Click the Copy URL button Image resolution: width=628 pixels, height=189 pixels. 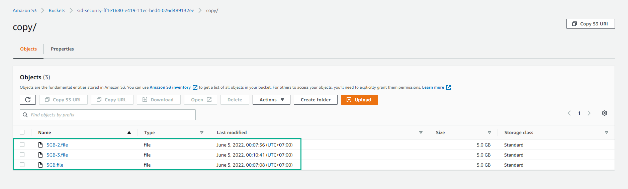112,100
